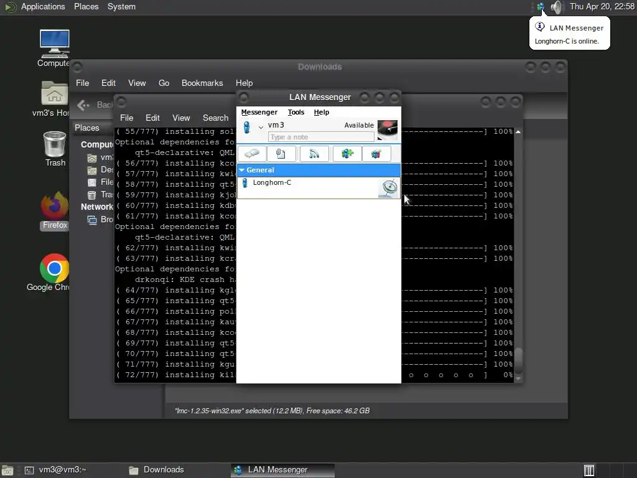Click the blue user status icon
The width and height of the screenshot is (637, 478).
click(x=246, y=127)
